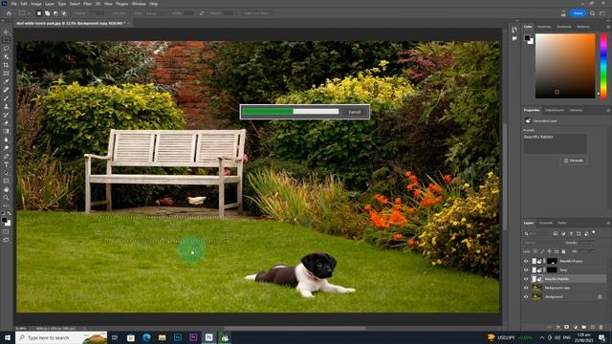The image size is (612, 344).
Task: Open the Search icon near Share
Action: tap(592, 13)
